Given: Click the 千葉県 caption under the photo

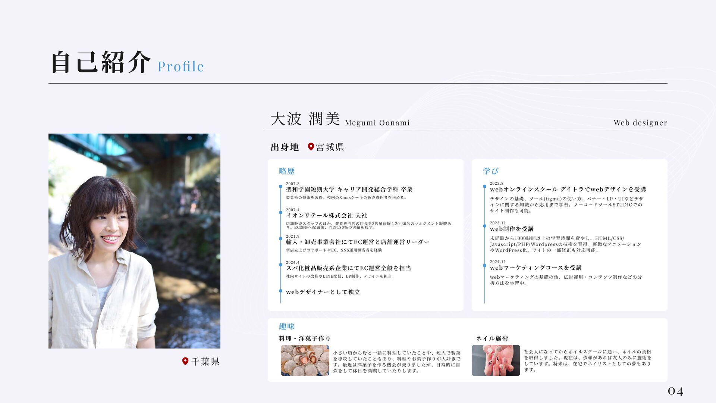Looking at the screenshot, I should coord(205,362).
